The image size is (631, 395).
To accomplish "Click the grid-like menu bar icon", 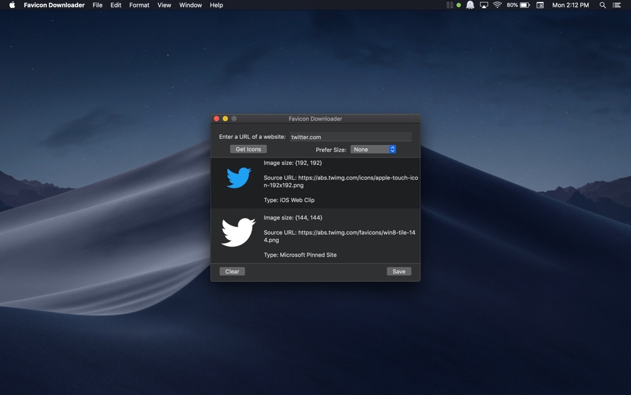I will (x=450, y=5).
